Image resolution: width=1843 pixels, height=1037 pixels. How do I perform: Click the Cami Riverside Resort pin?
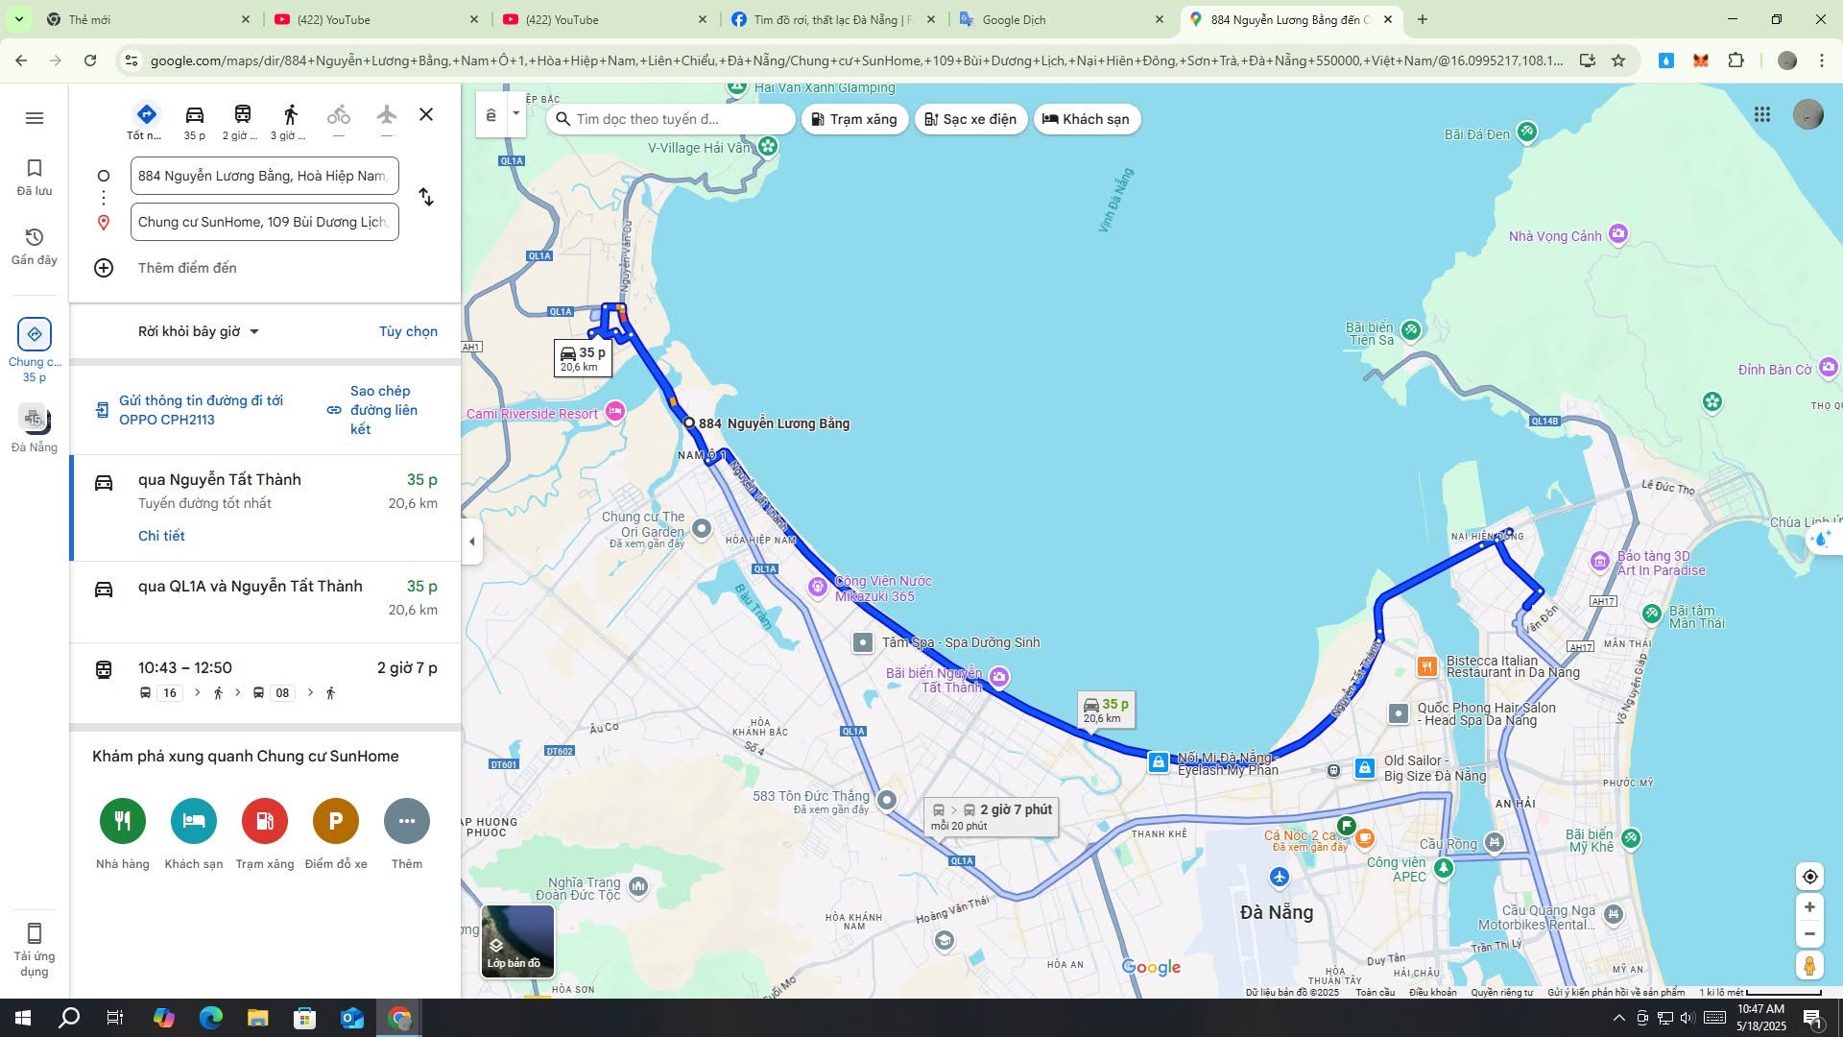pyautogui.click(x=615, y=411)
